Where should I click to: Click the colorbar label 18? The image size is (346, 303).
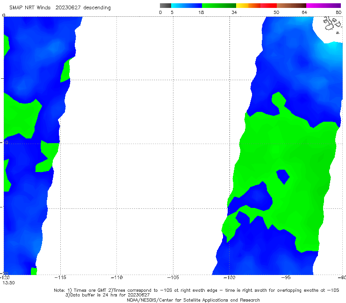click(201, 13)
